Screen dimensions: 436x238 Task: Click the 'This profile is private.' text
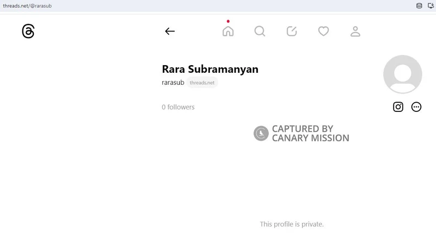(x=292, y=224)
